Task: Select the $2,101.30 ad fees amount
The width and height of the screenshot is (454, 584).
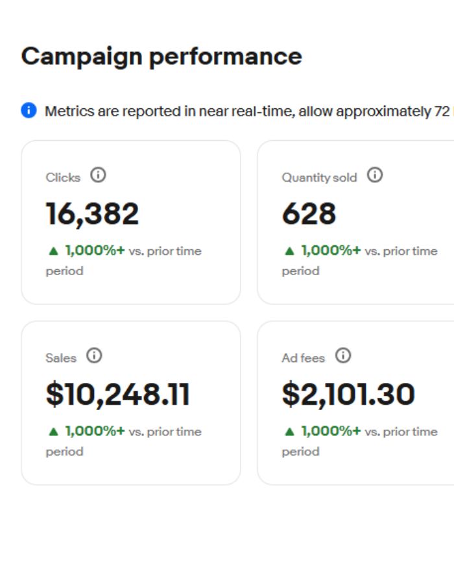Action: (x=348, y=395)
